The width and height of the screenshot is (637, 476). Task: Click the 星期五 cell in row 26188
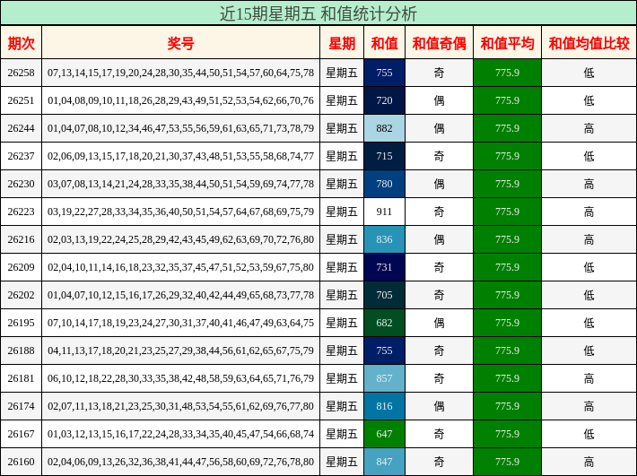[342, 351]
